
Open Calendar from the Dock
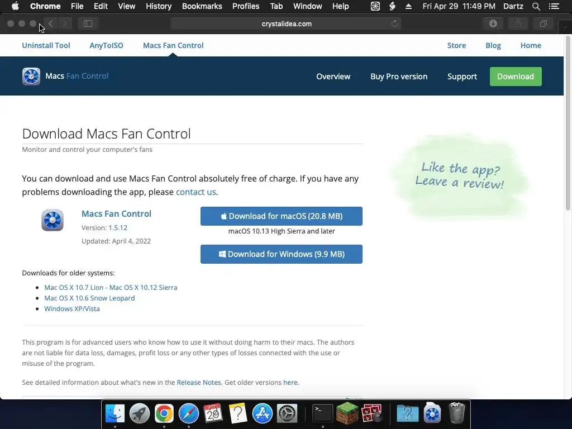coord(213,414)
